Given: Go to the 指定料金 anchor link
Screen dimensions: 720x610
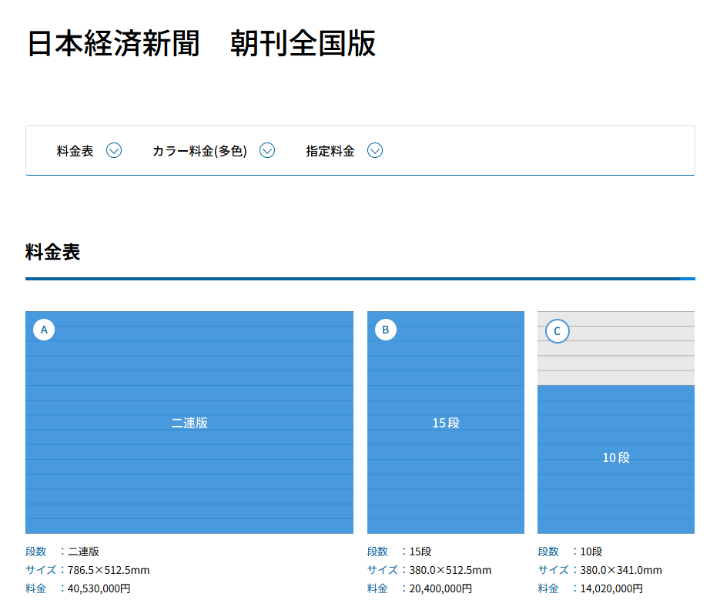Looking at the screenshot, I should [344, 151].
